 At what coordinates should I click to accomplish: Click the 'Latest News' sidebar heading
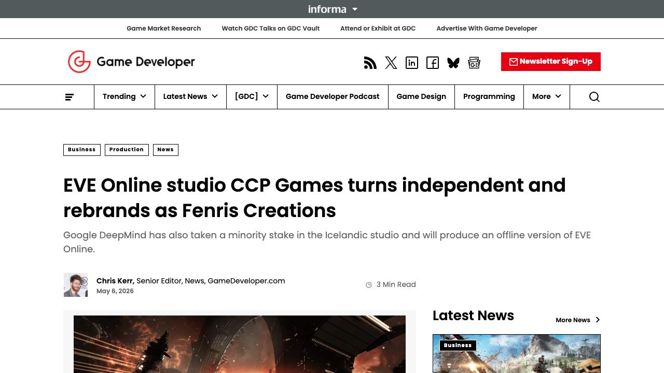[x=473, y=315]
